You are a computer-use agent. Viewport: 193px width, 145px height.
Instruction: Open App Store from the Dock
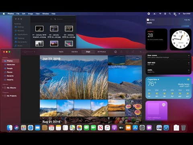coord(135,128)
